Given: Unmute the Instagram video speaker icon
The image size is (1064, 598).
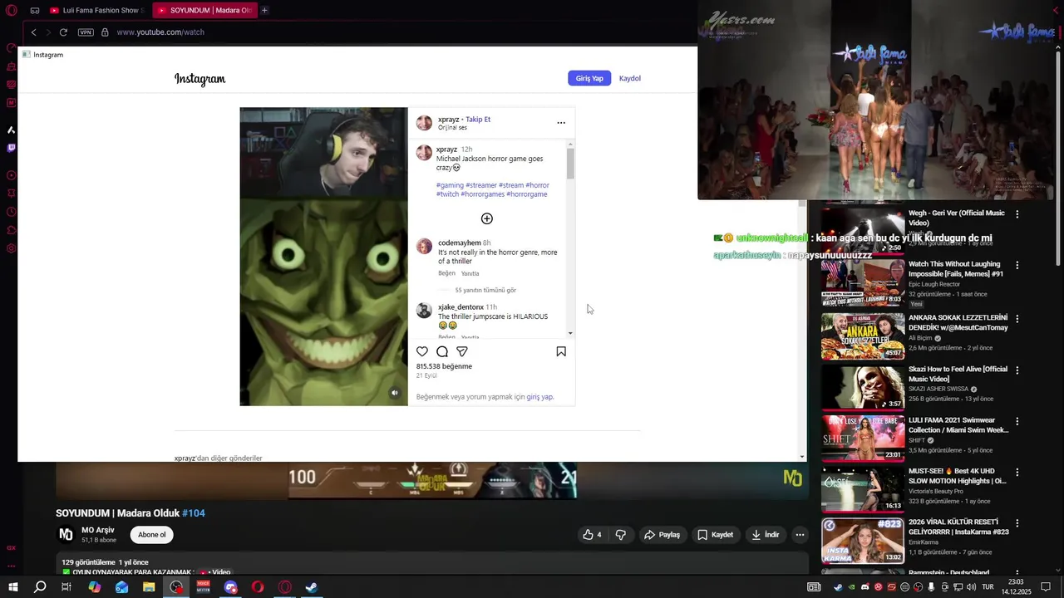Looking at the screenshot, I should coord(395,393).
